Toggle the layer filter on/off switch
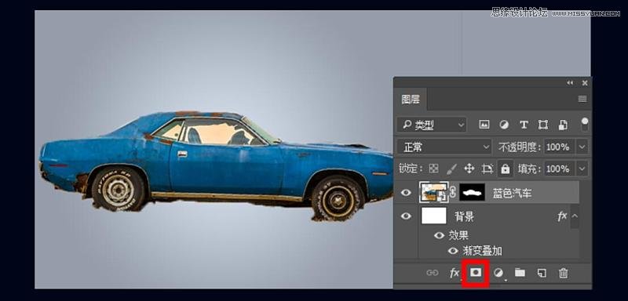 (x=585, y=124)
